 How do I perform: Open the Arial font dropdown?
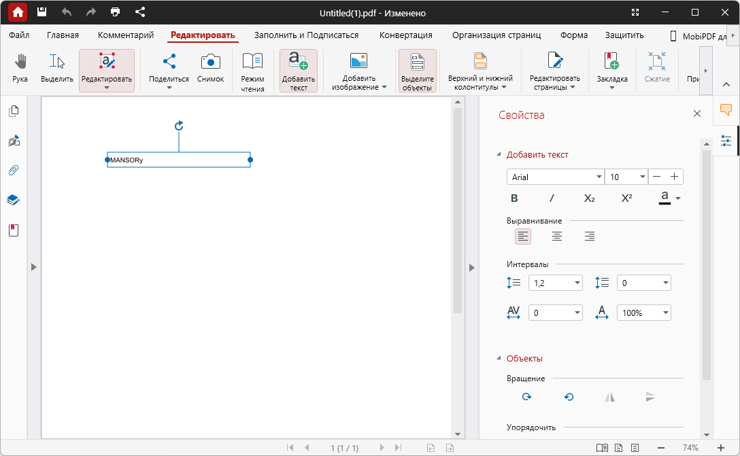[556, 177]
